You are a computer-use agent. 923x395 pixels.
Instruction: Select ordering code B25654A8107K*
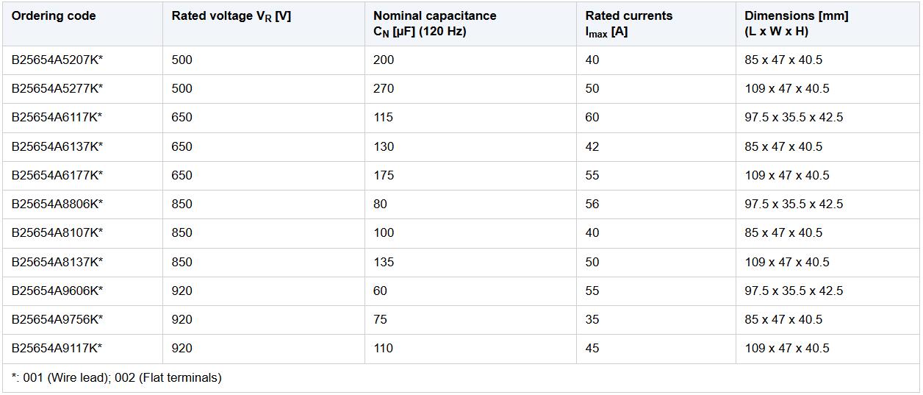[x=57, y=232]
